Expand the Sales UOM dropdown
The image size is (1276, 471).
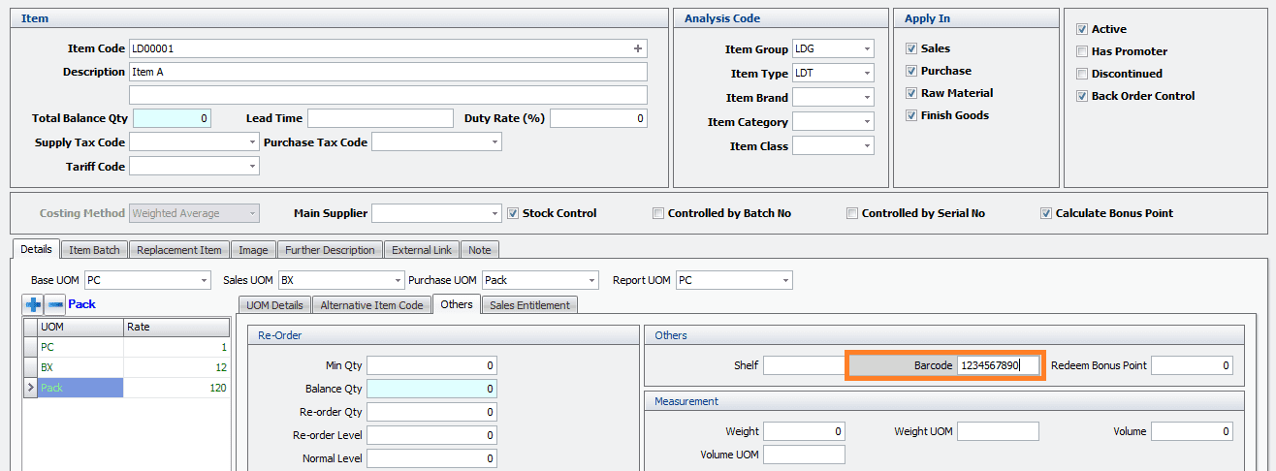[x=397, y=280]
